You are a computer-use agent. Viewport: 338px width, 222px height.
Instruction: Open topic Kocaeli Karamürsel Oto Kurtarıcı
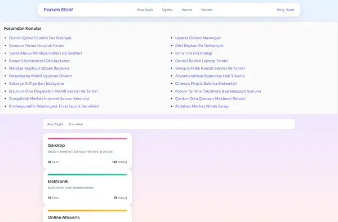39,61
